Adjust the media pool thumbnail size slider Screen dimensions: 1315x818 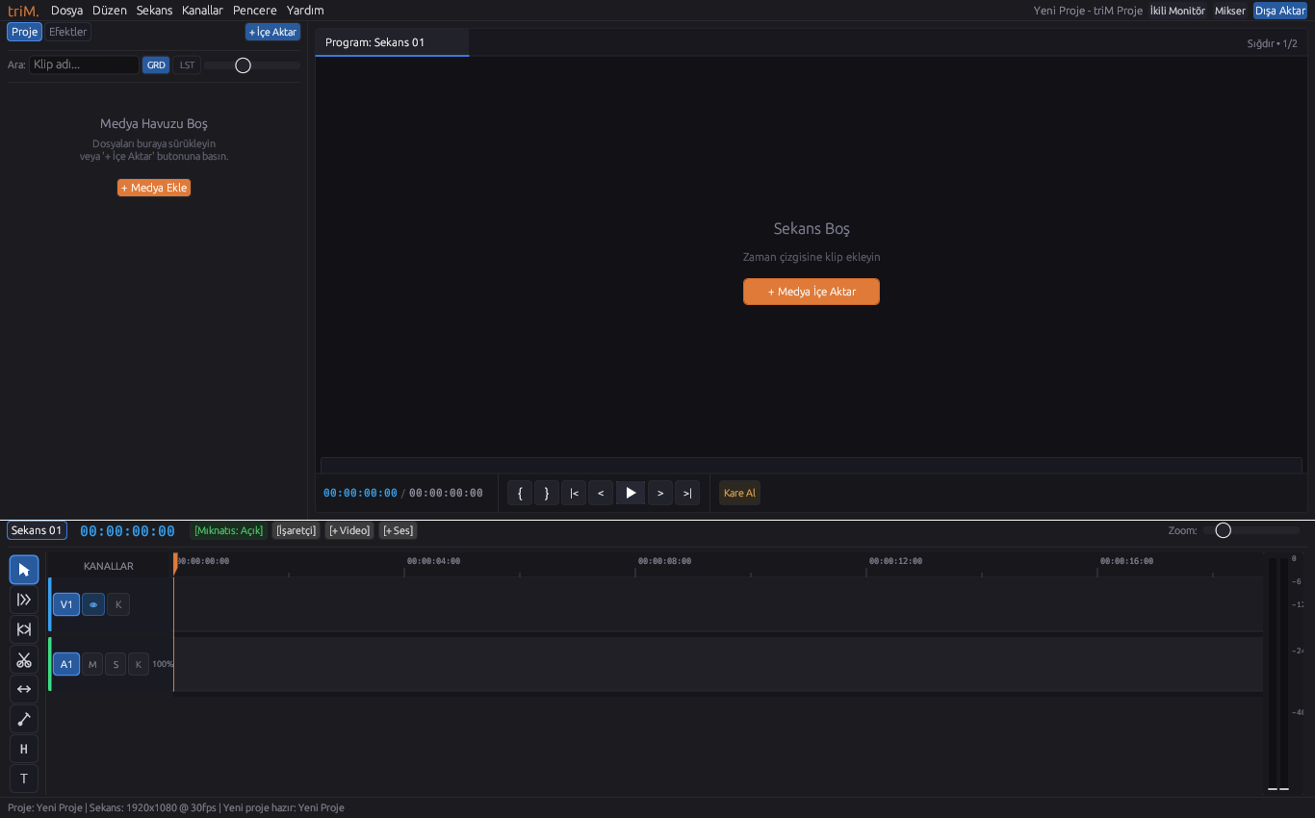[x=252, y=65]
